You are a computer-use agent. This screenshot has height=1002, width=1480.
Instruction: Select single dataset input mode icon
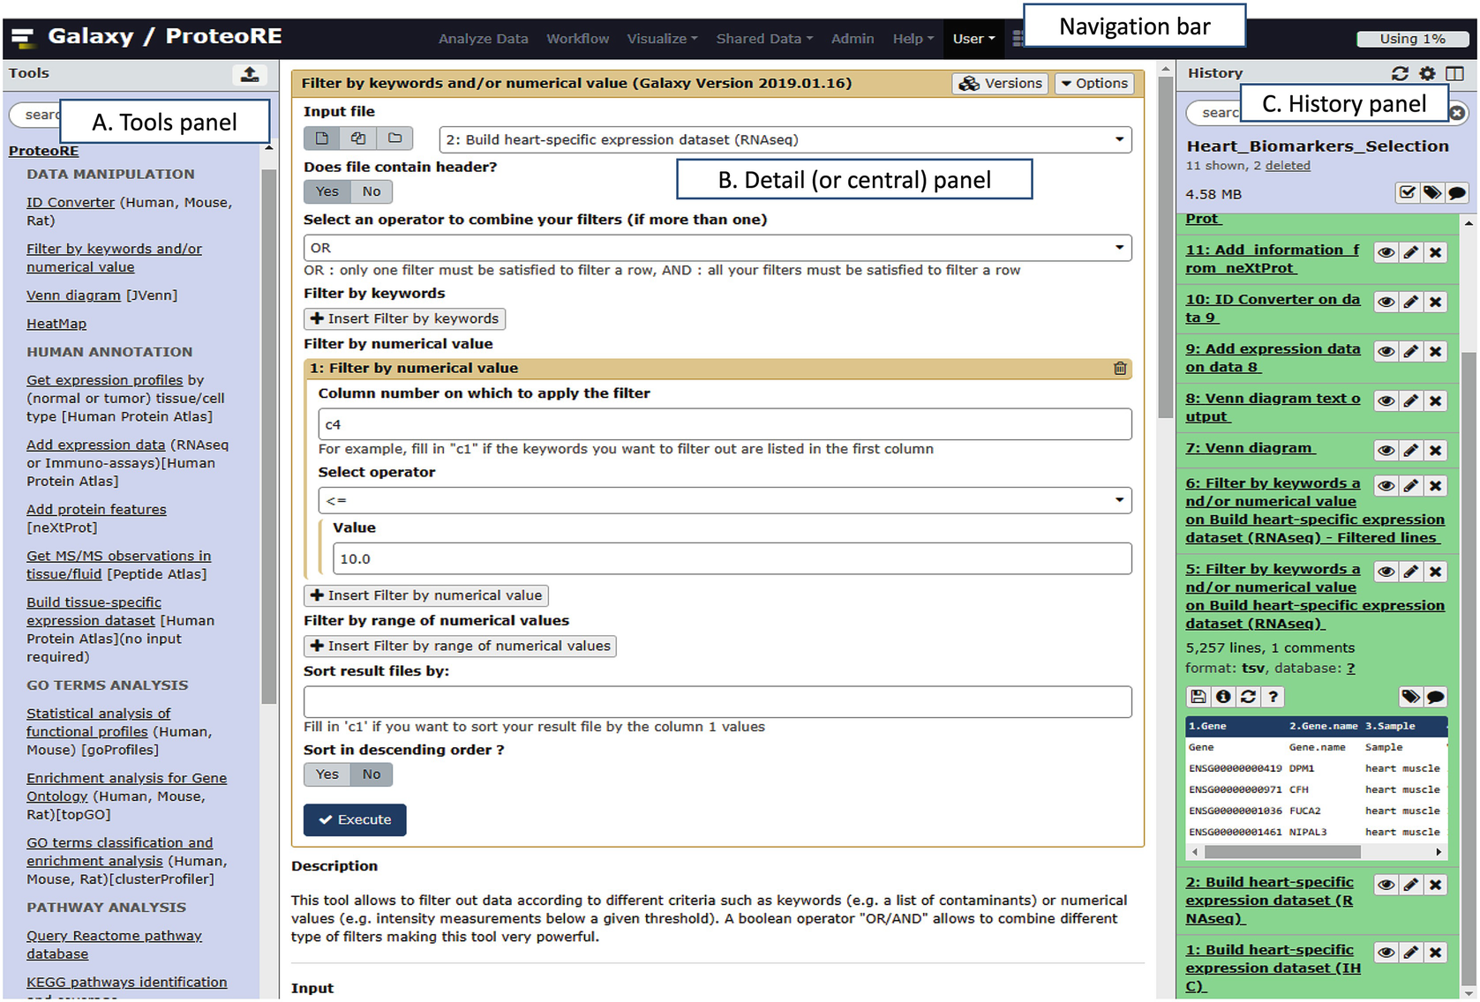coord(322,138)
